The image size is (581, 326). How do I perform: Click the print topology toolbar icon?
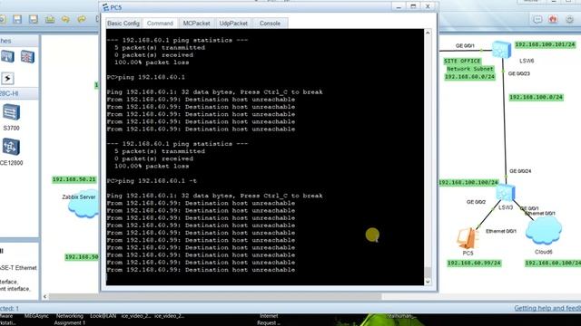pos(50,19)
